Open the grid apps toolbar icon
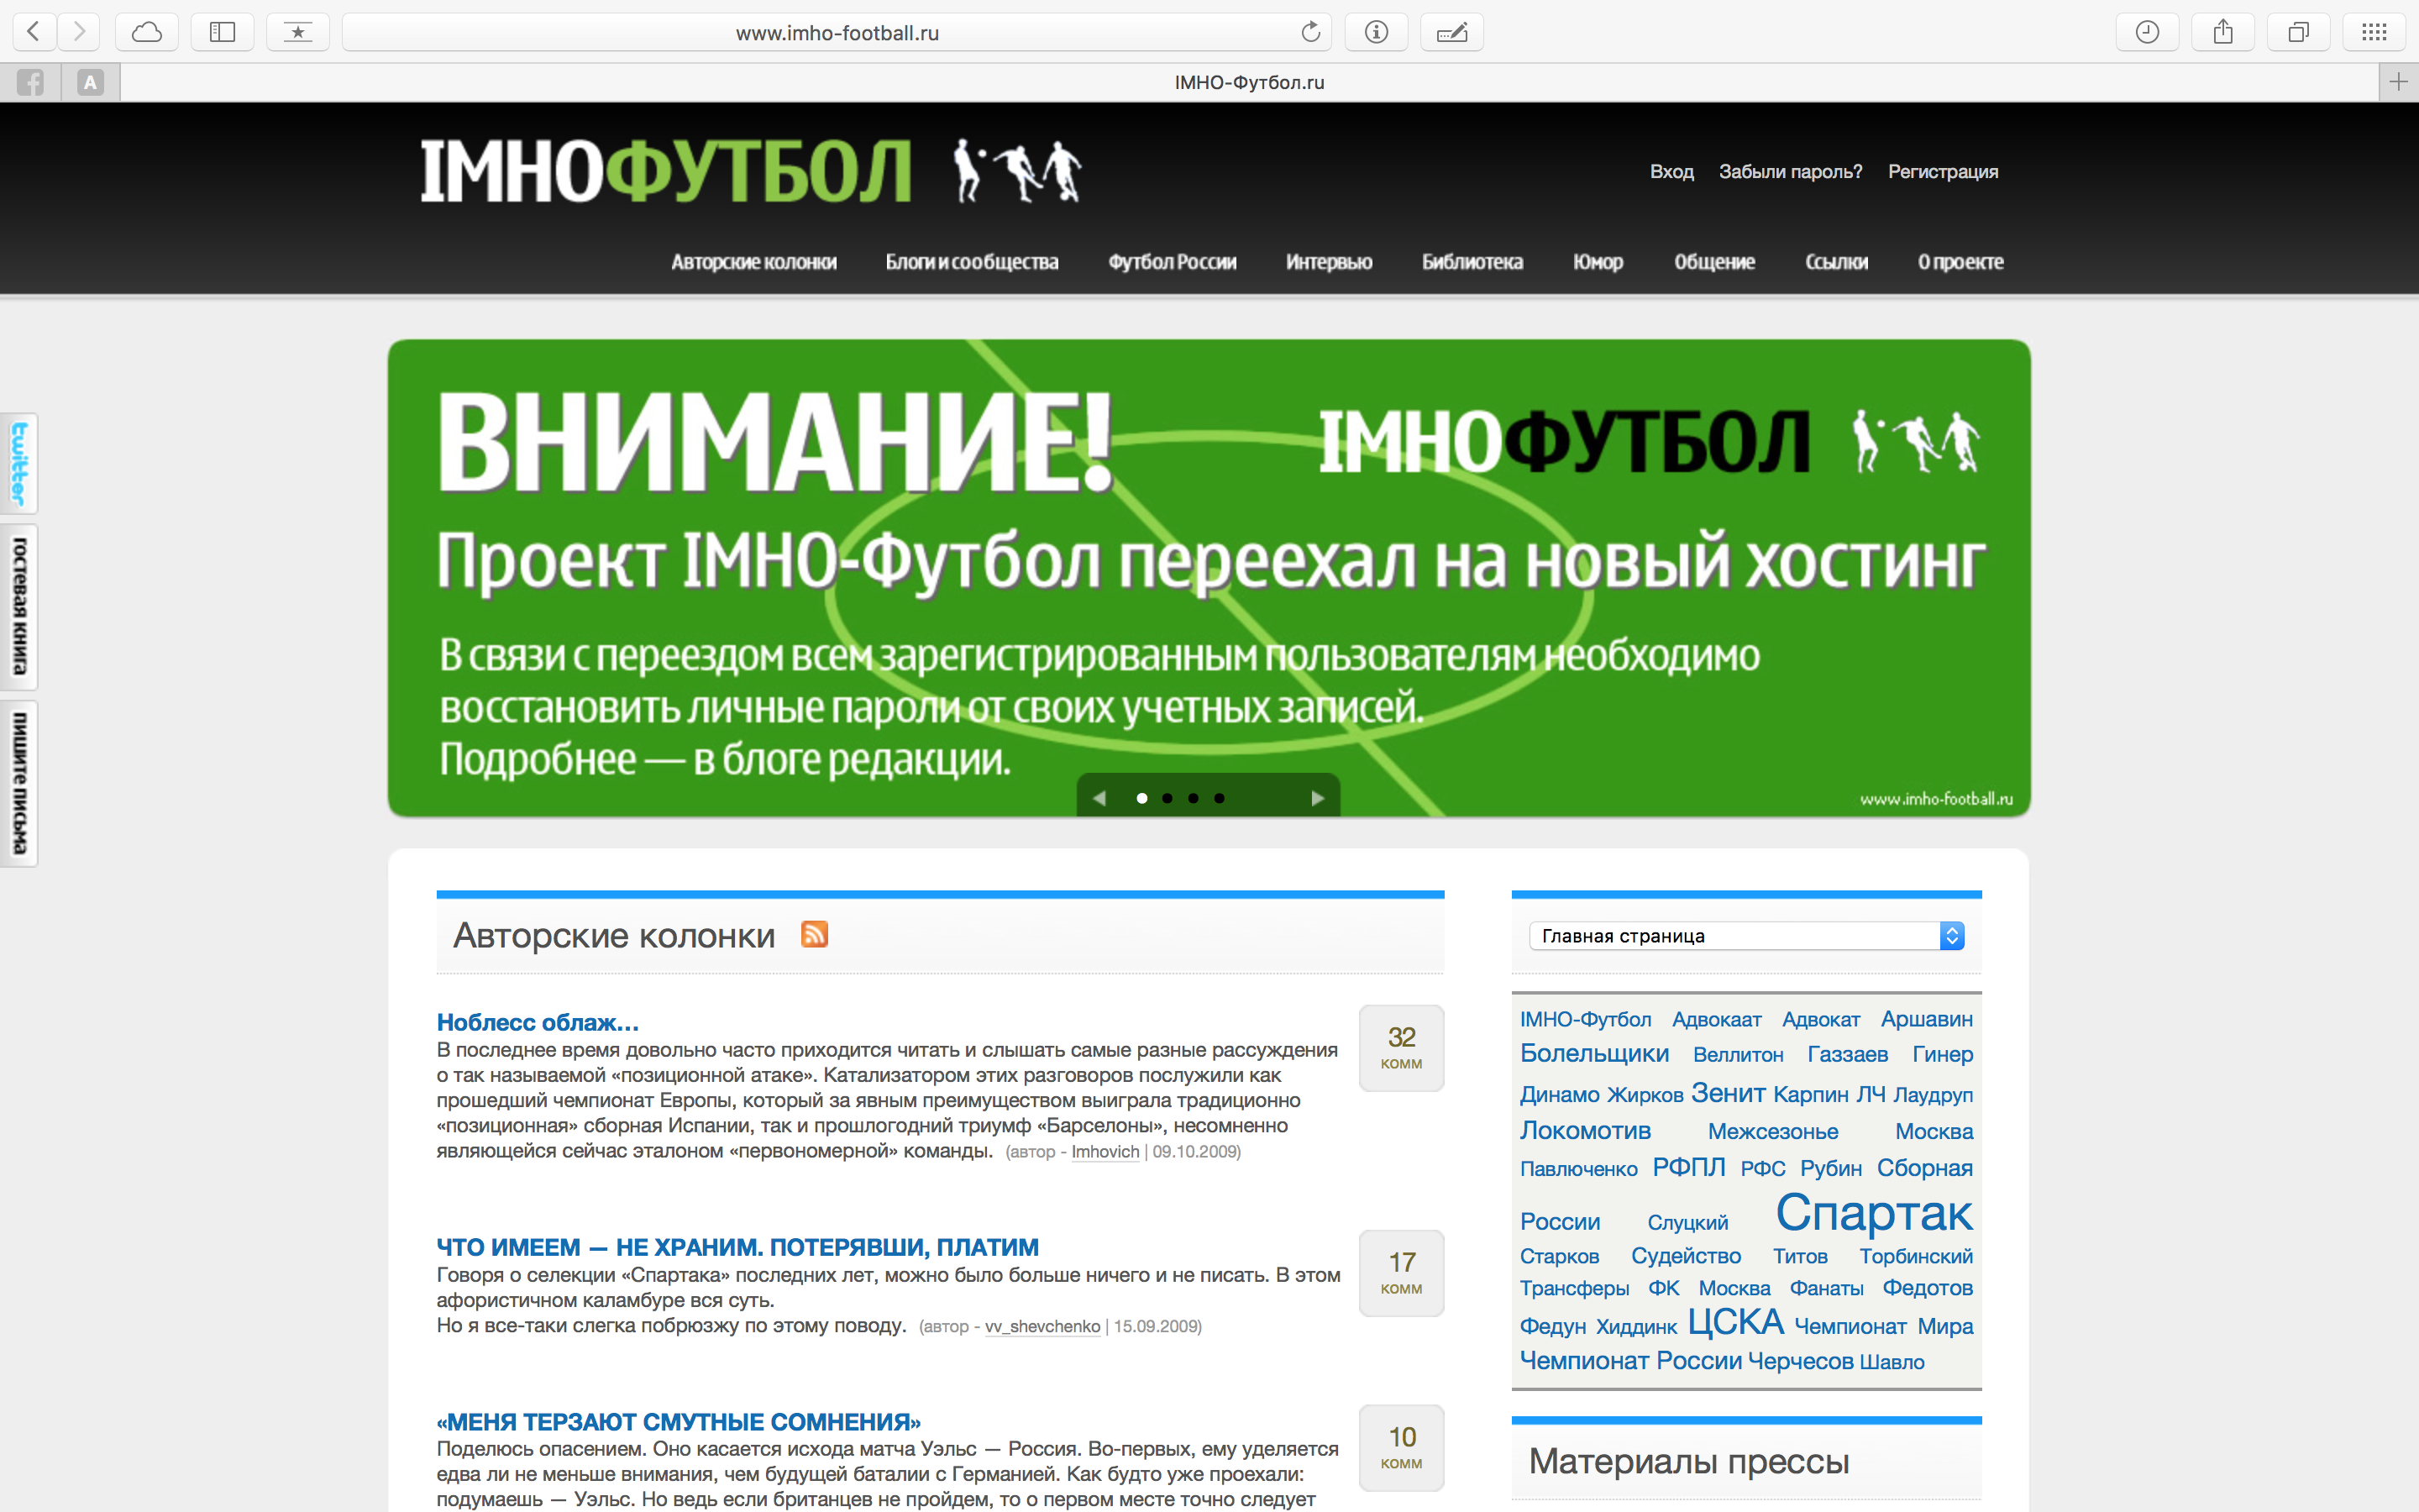This screenshot has height=1512, width=2419. point(2374,32)
